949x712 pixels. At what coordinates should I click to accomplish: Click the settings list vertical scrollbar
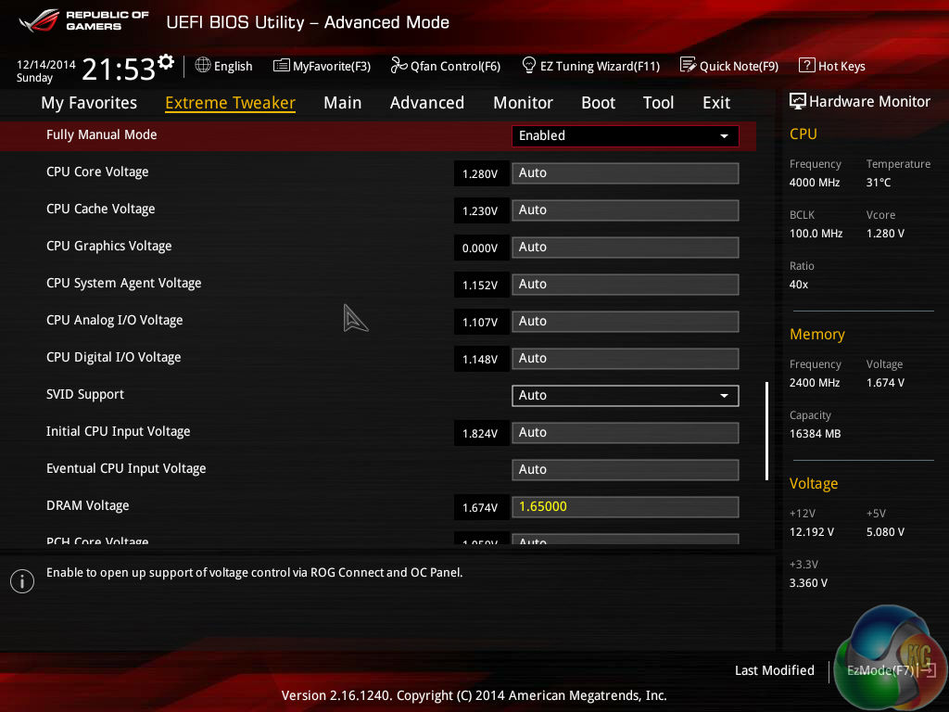(766, 431)
